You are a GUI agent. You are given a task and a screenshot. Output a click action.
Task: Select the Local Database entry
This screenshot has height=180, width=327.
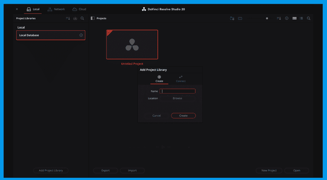click(51, 35)
